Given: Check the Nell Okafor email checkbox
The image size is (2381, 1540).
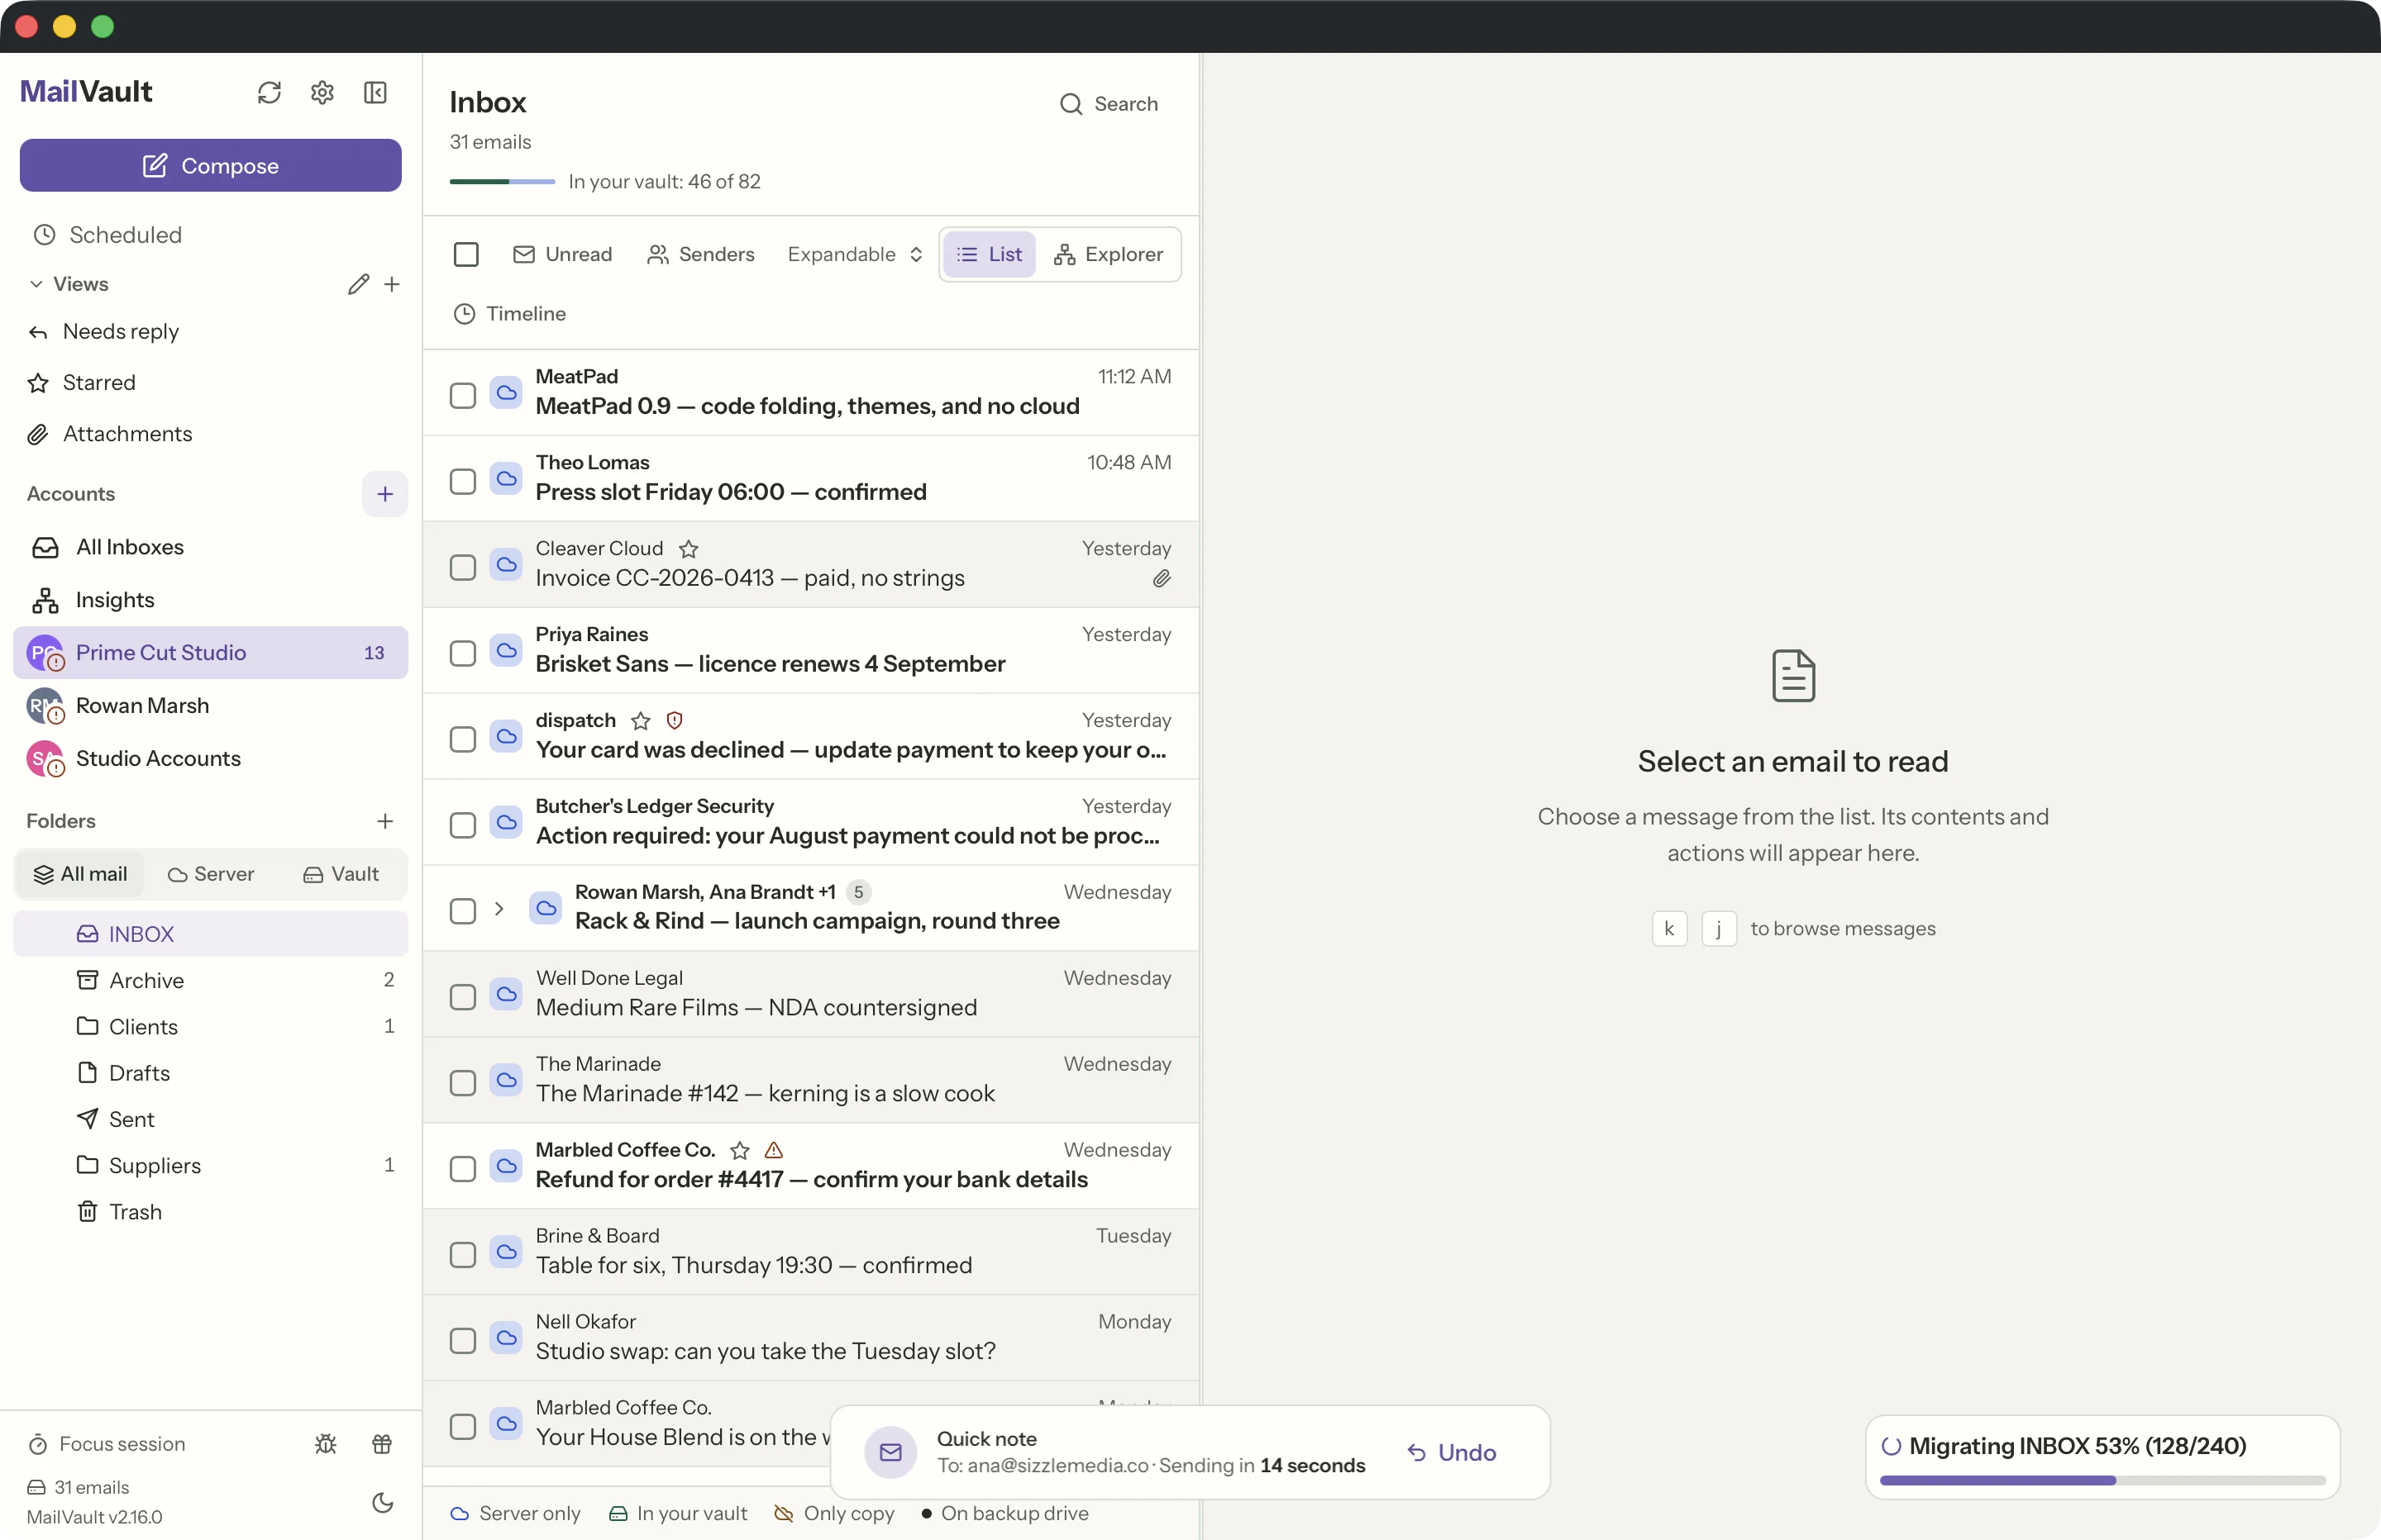Looking at the screenshot, I should click(x=462, y=1341).
